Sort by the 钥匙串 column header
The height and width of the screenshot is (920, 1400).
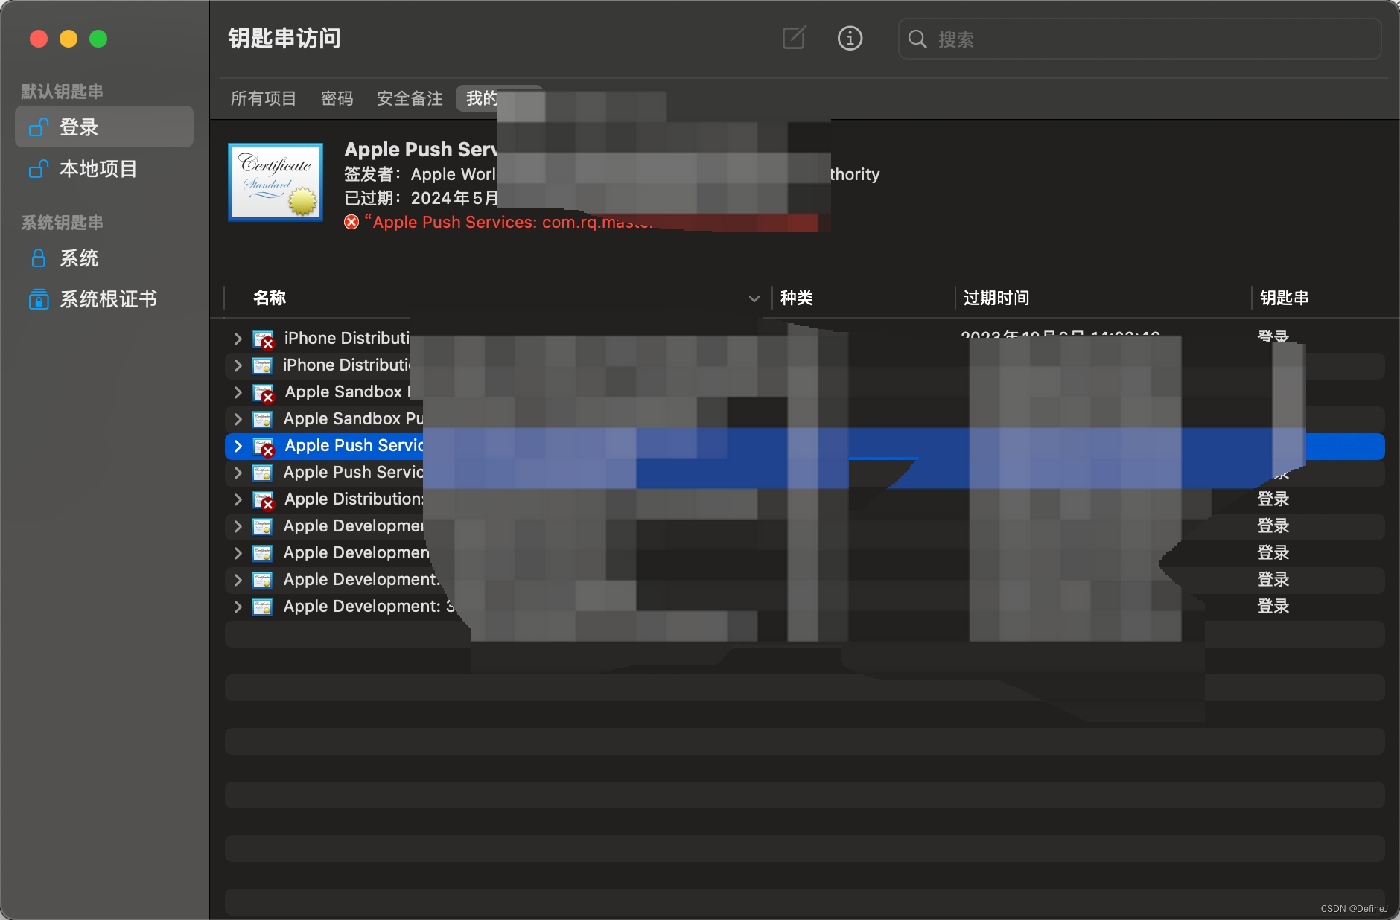(x=1285, y=298)
